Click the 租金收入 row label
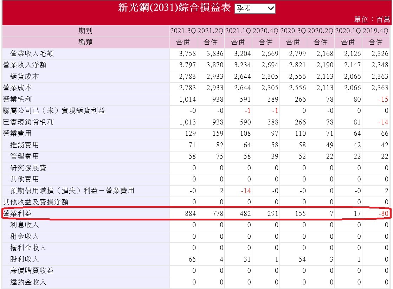Viewport: 393px width, 289px height. (x=25, y=236)
